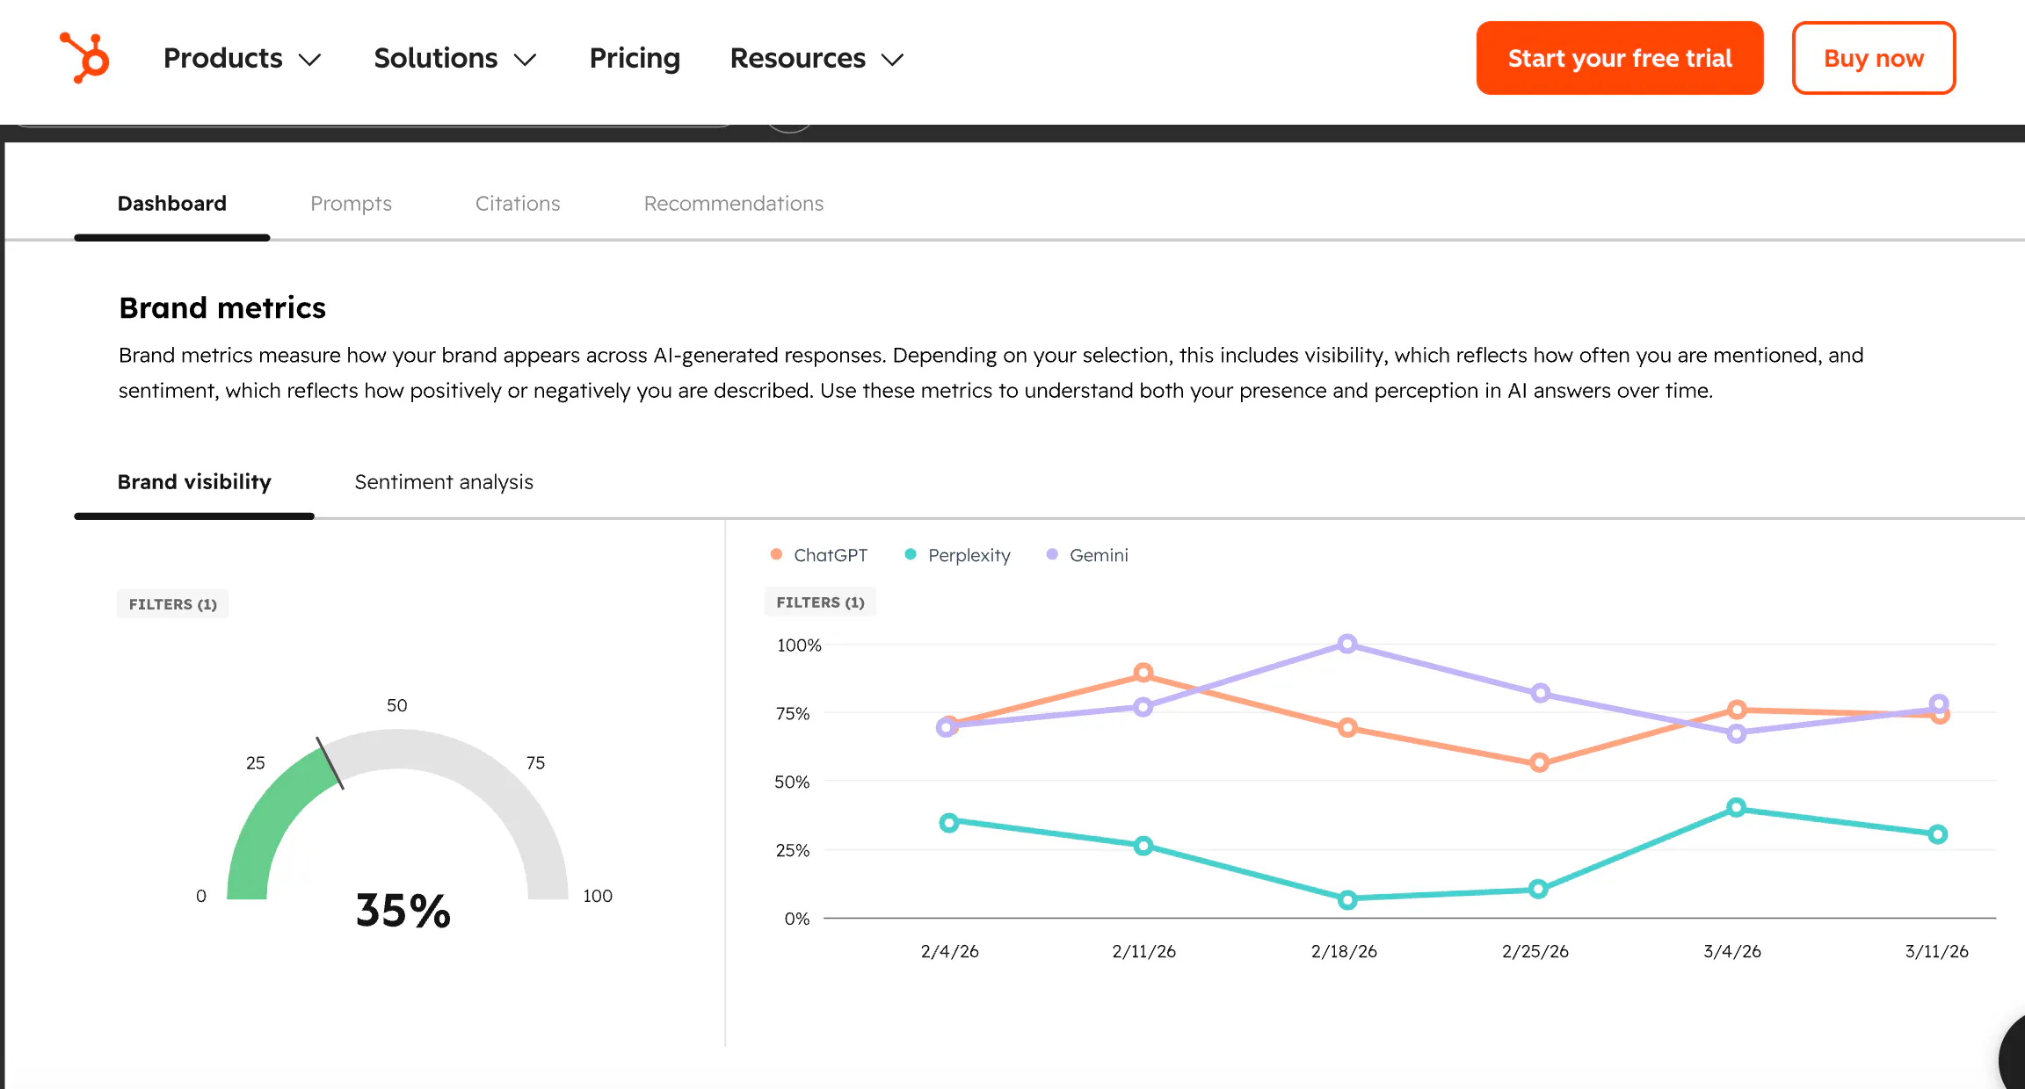Click Gemini data point on 2/18/26
This screenshot has height=1089, width=2025.
click(1347, 645)
